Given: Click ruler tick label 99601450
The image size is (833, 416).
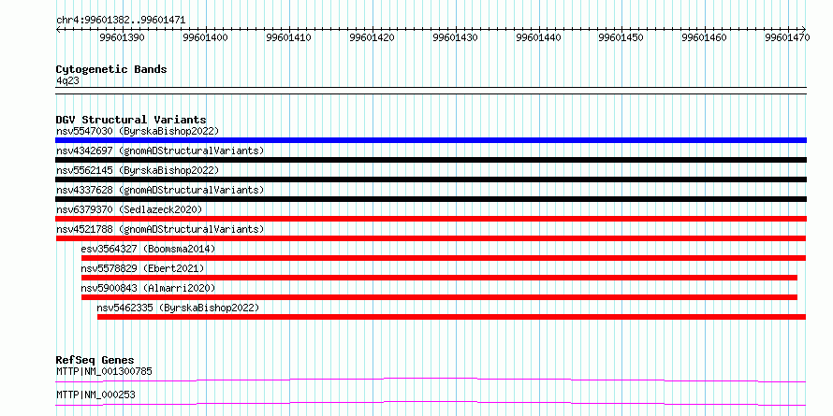Looking at the screenshot, I should [x=621, y=37].
